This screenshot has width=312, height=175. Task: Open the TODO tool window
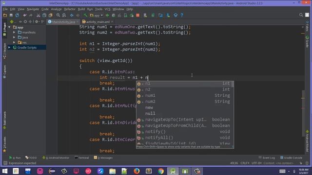click(x=31, y=157)
